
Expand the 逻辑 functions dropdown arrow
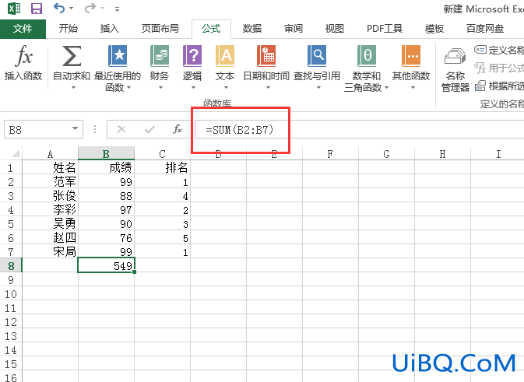point(193,87)
